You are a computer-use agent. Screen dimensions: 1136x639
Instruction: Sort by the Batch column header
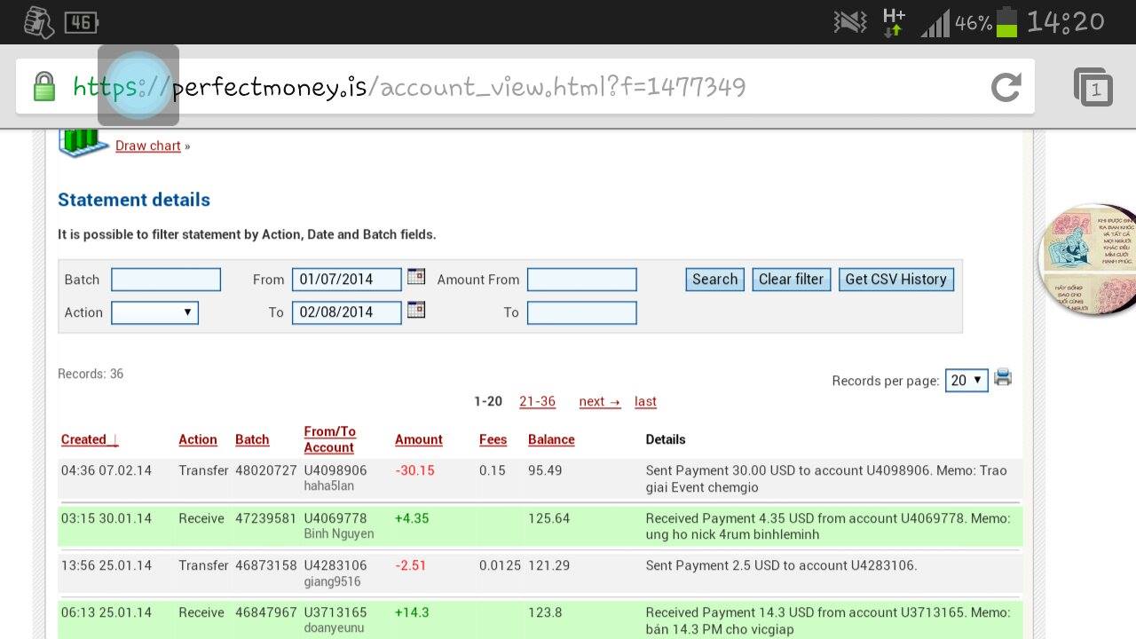pos(252,439)
